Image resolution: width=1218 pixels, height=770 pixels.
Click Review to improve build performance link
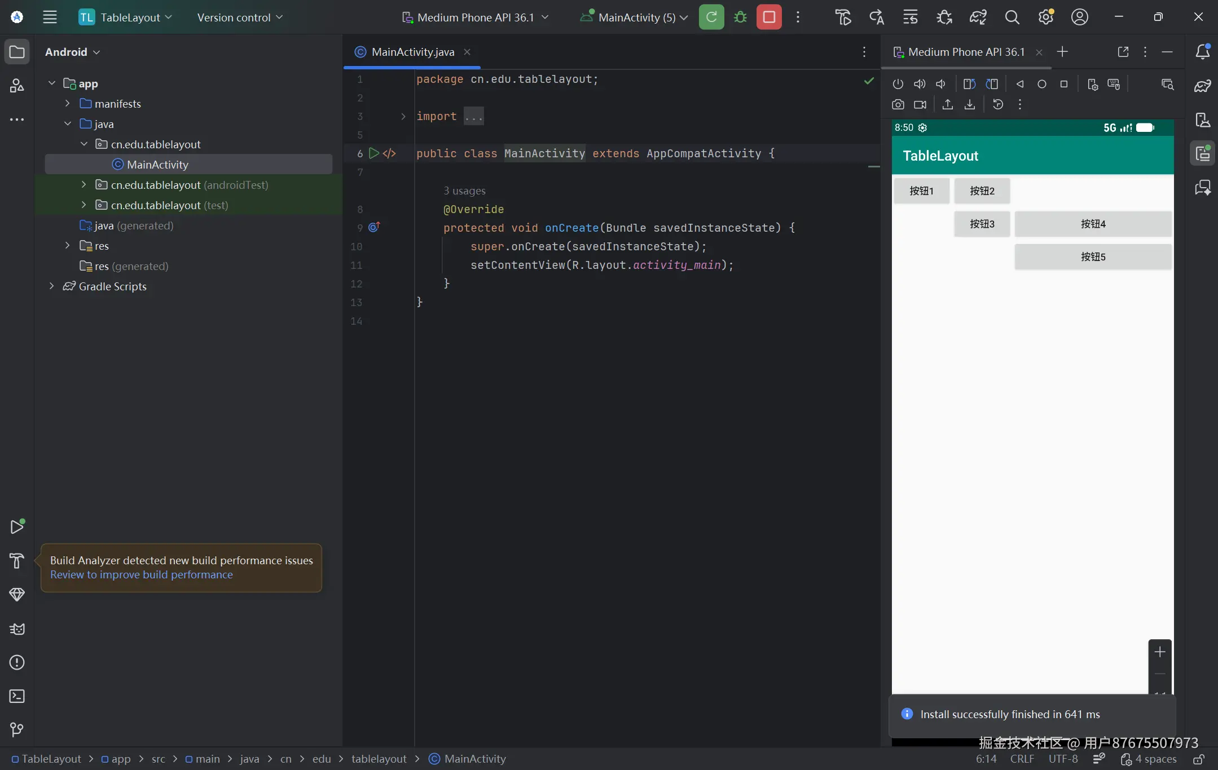(x=141, y=575)
